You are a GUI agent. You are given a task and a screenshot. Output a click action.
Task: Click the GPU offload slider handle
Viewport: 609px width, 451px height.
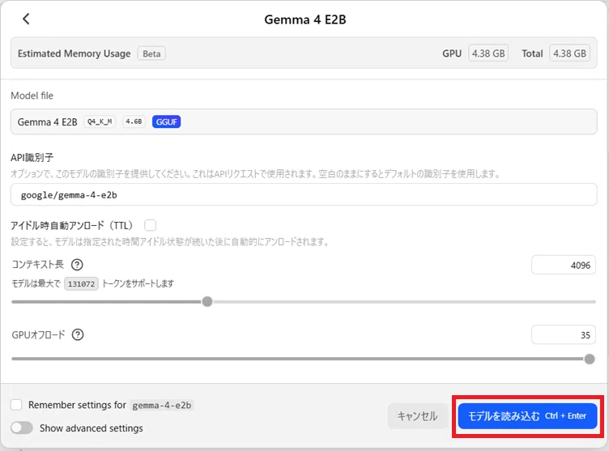tap(590, 359)
